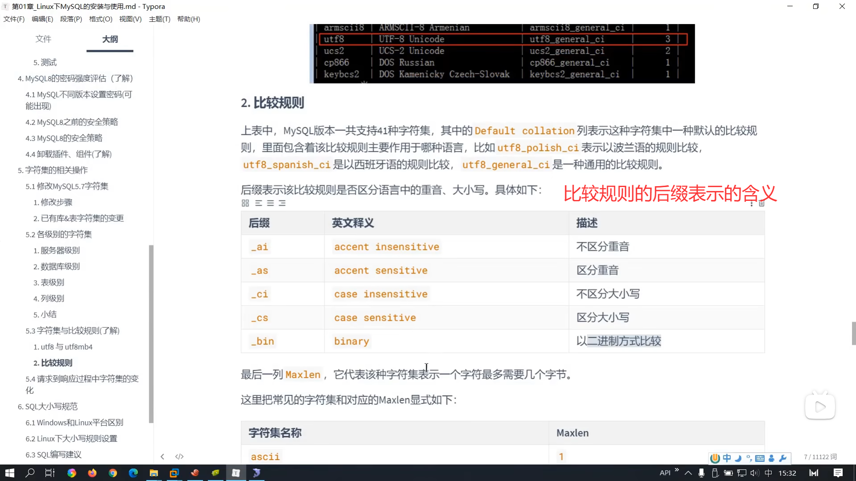Toggle taskbar language indicator 中
The image size is (856, 481).
pos(768,473)
